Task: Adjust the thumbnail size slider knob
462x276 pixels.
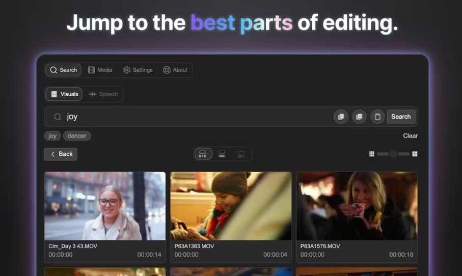Action: point(393,154)
